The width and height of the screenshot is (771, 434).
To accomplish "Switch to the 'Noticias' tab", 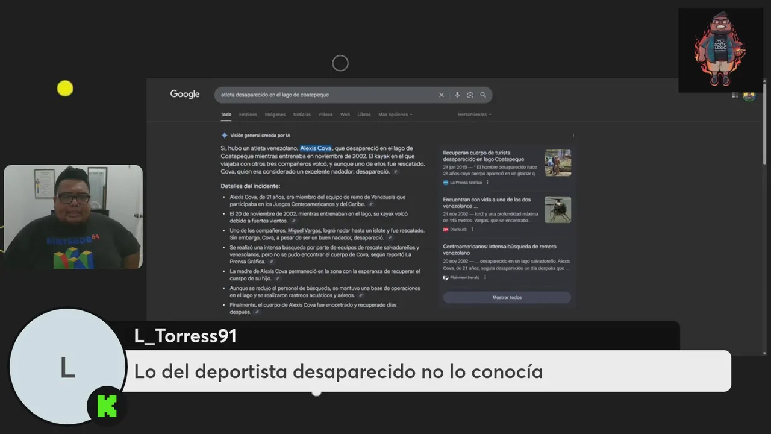I will (302, 115).
